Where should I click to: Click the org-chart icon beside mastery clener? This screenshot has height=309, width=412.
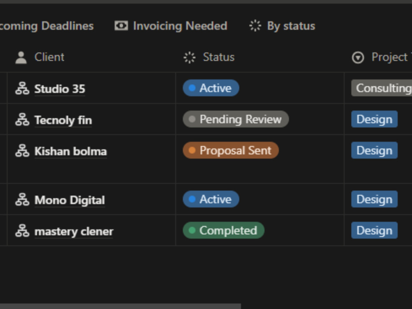coord(22,231)
